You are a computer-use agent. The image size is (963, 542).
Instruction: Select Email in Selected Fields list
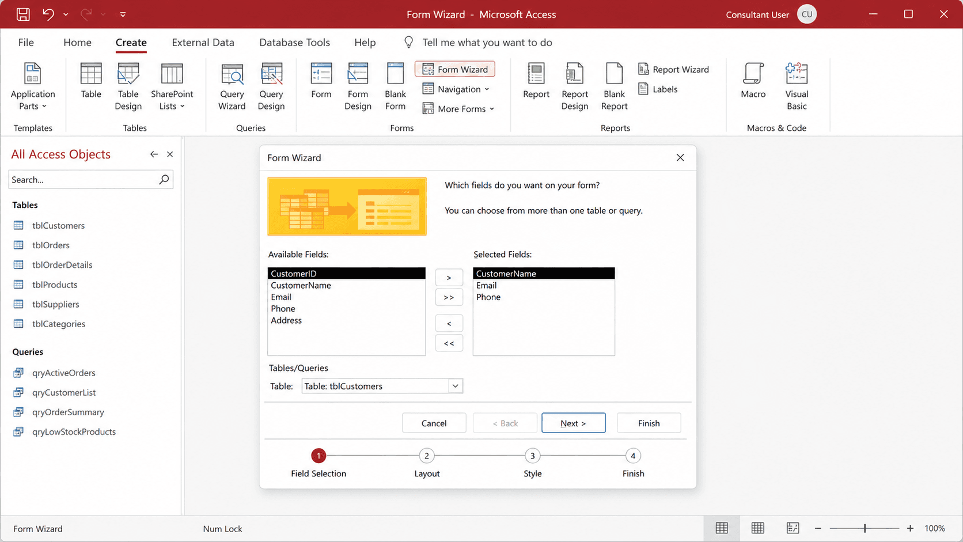click(544, 285)
